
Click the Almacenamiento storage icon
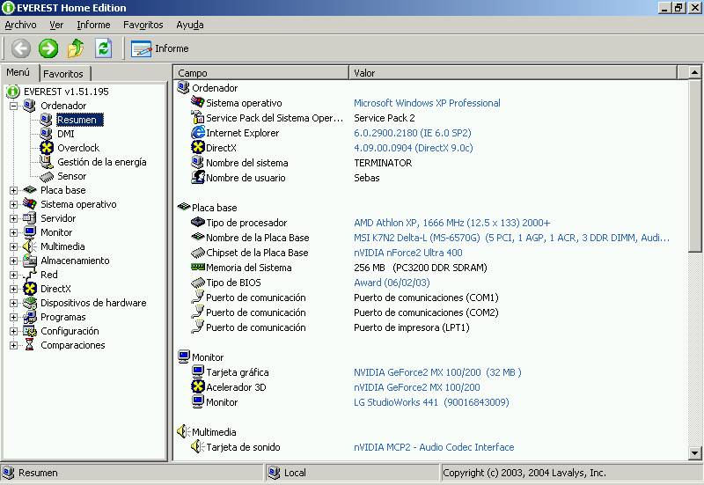coord(30,261)
